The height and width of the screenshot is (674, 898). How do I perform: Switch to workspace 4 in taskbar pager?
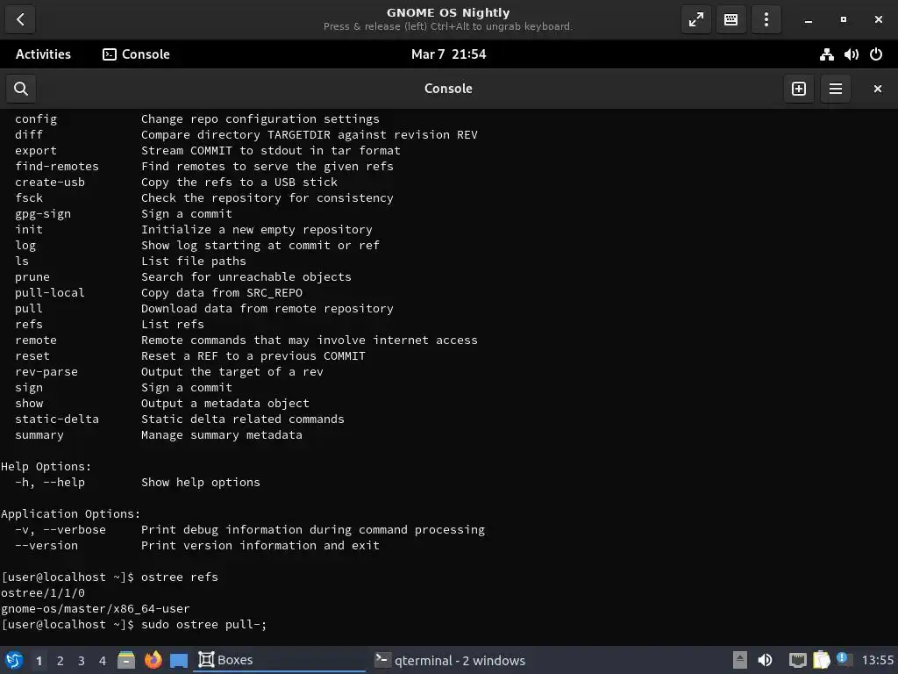103,661
